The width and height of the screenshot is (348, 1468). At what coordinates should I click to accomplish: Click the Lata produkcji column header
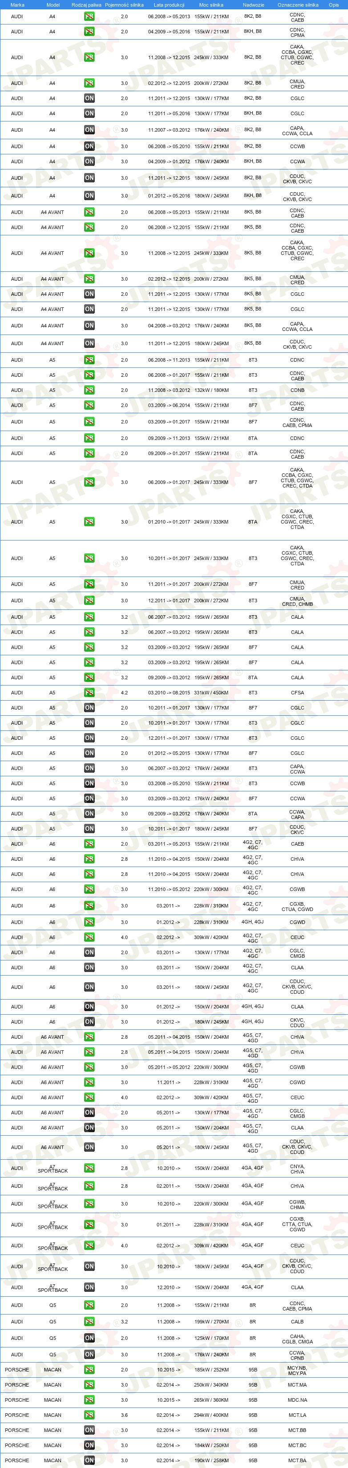pos(169,4)
